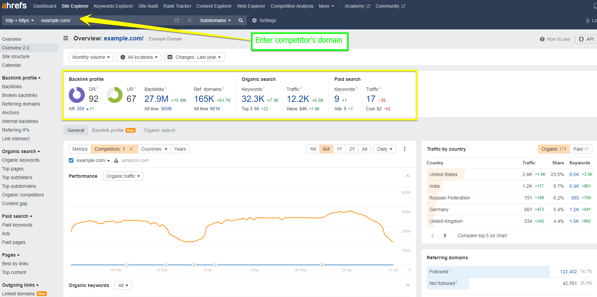This screenshot has width=597, height=297.
Task: Collapse the Performance section chevron
Action: [408, 176]
